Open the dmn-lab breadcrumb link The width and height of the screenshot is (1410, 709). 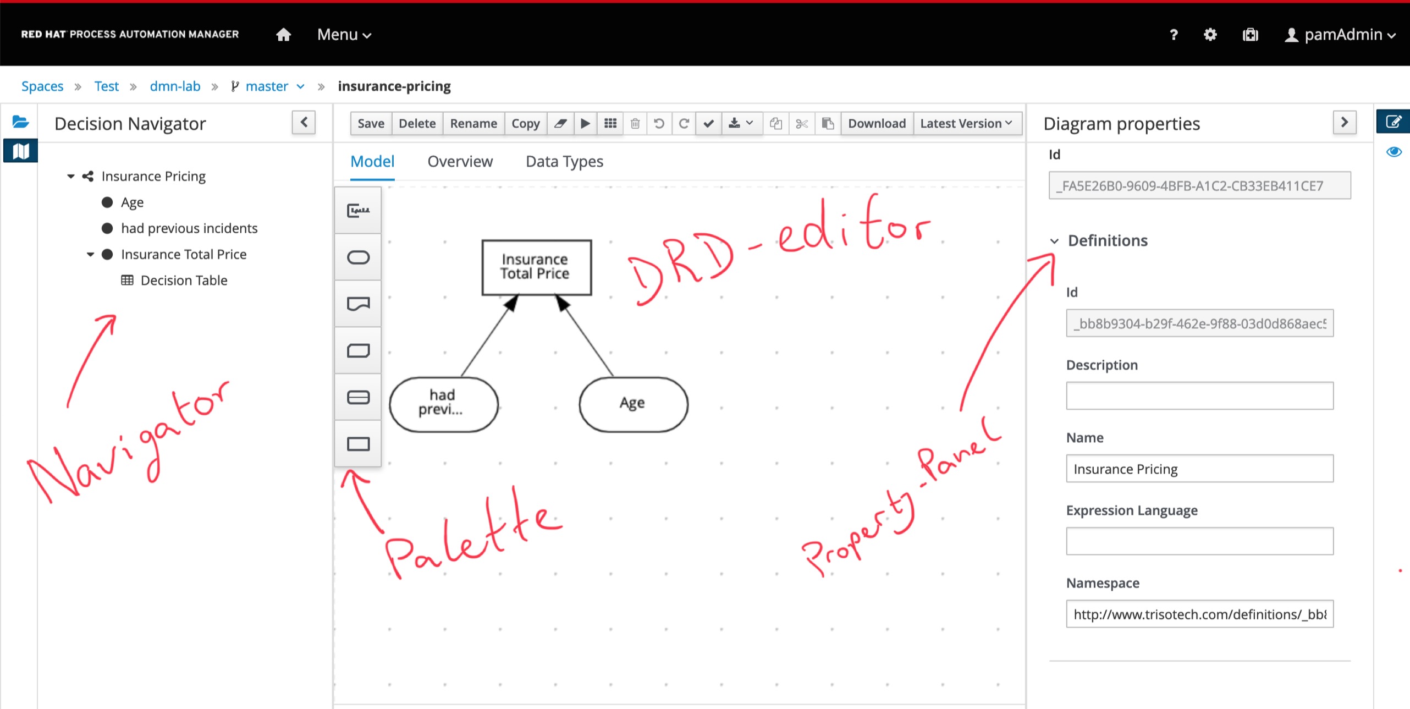coord(175,86)
